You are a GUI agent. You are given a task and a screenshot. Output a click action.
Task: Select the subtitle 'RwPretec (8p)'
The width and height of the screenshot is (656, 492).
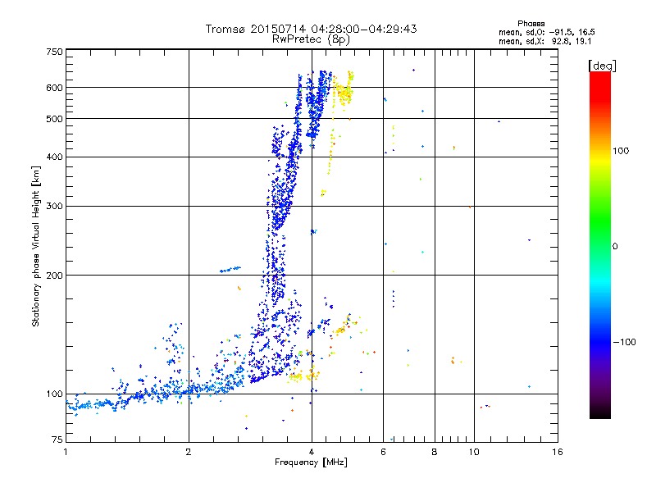point(311,39)
